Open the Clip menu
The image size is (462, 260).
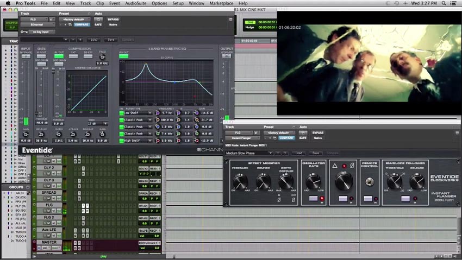pos(100,3)
